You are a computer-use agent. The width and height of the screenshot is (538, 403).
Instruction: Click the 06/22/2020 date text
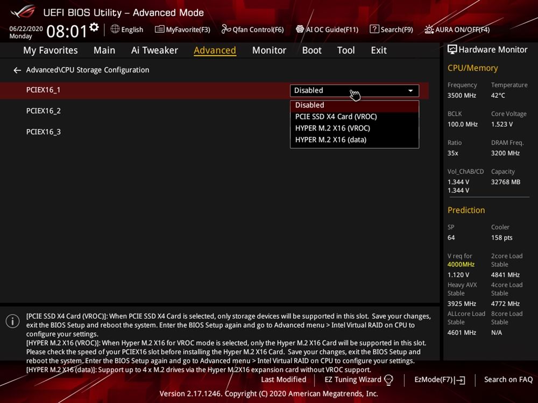pyautogui.click(x=26, y=29)
